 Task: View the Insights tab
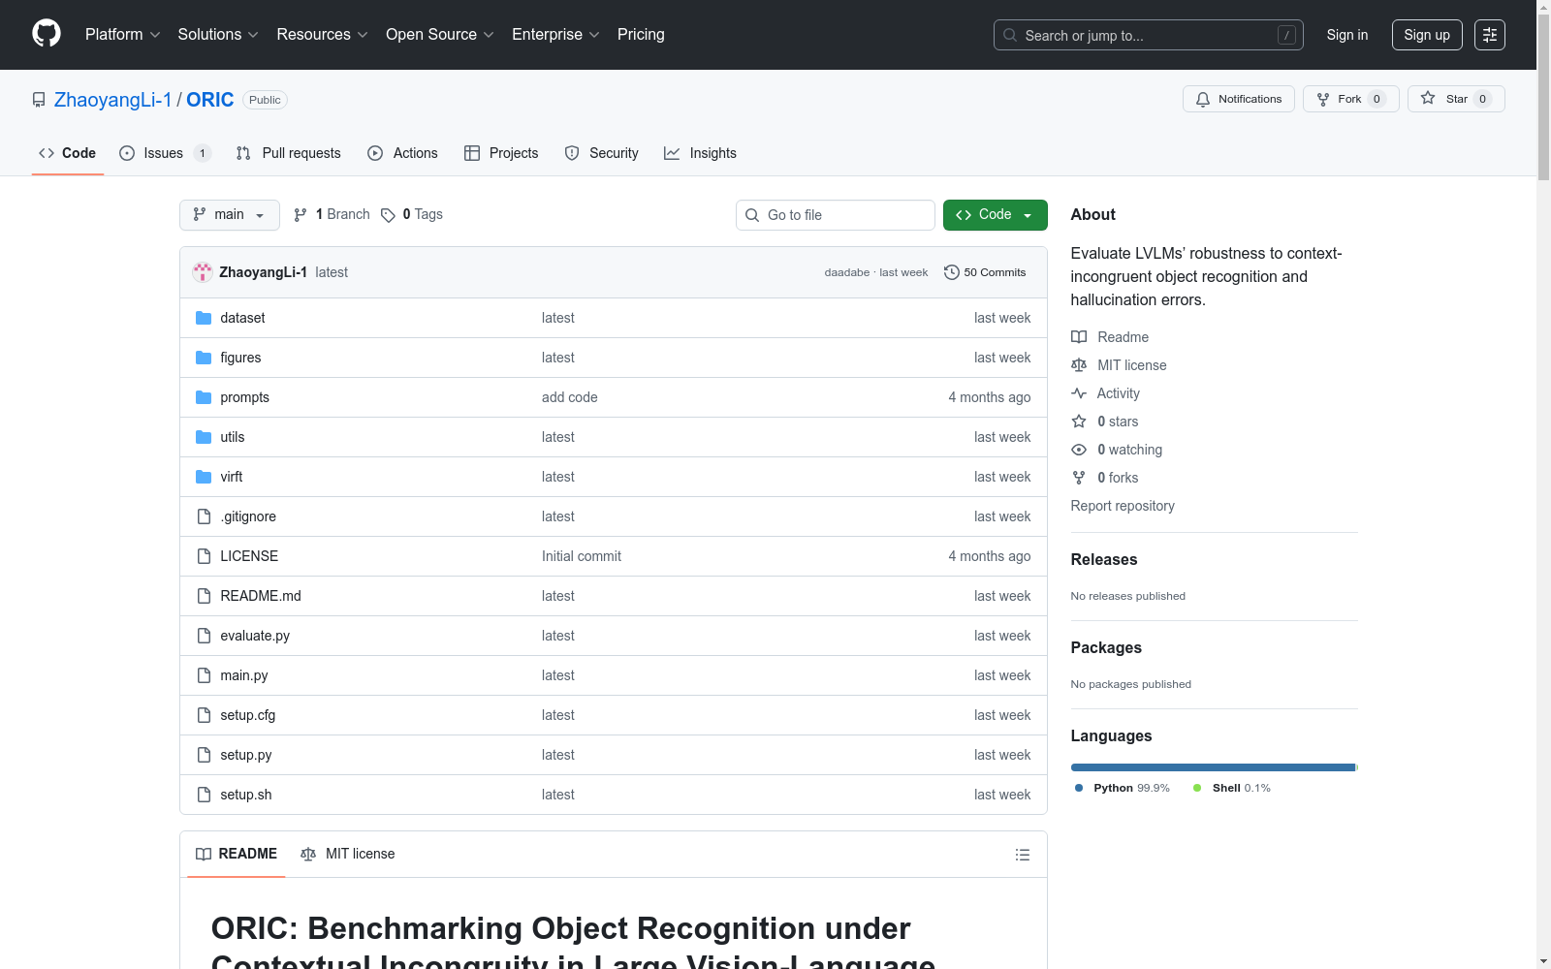700,153
